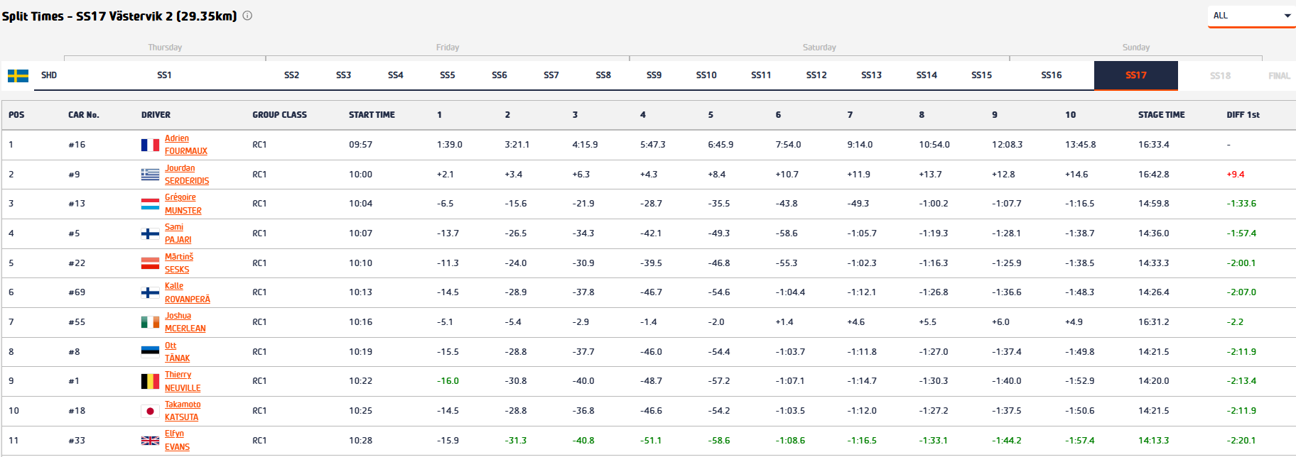Click the START TIME column header
This screenshot has width=1296, height=457.
[x=372, y=115]
